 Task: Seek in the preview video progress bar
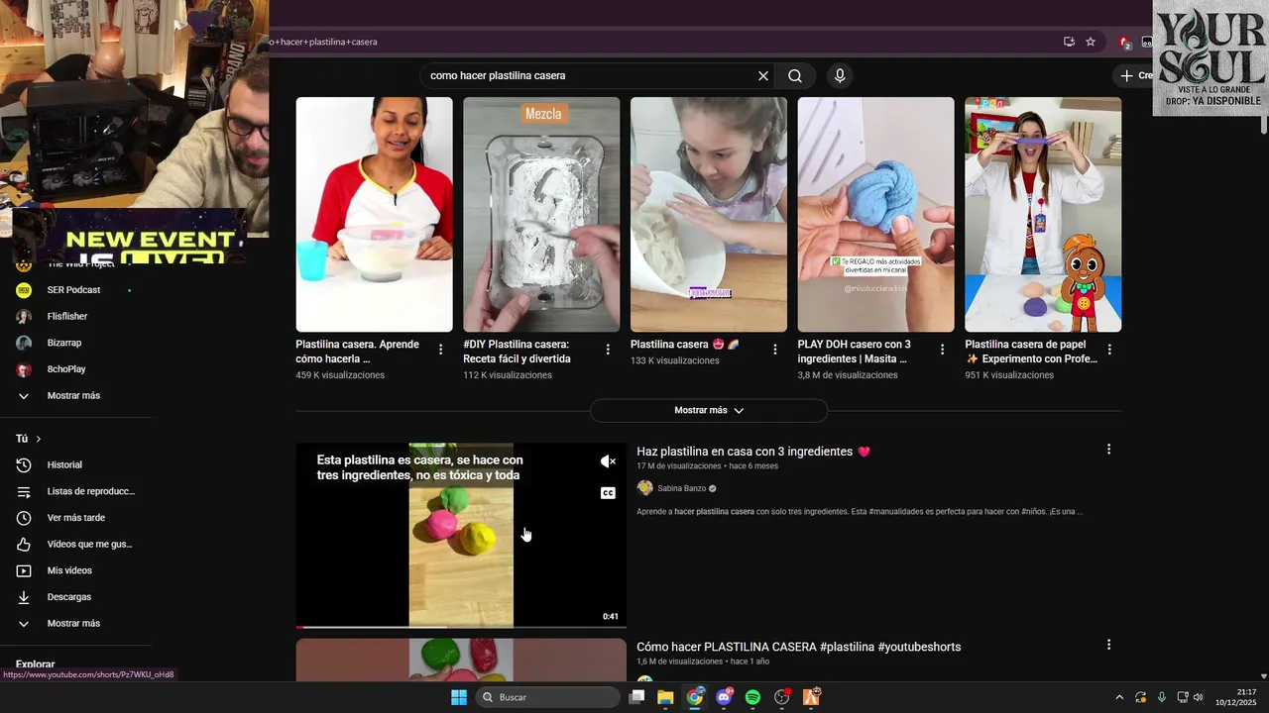coord(461,627)
